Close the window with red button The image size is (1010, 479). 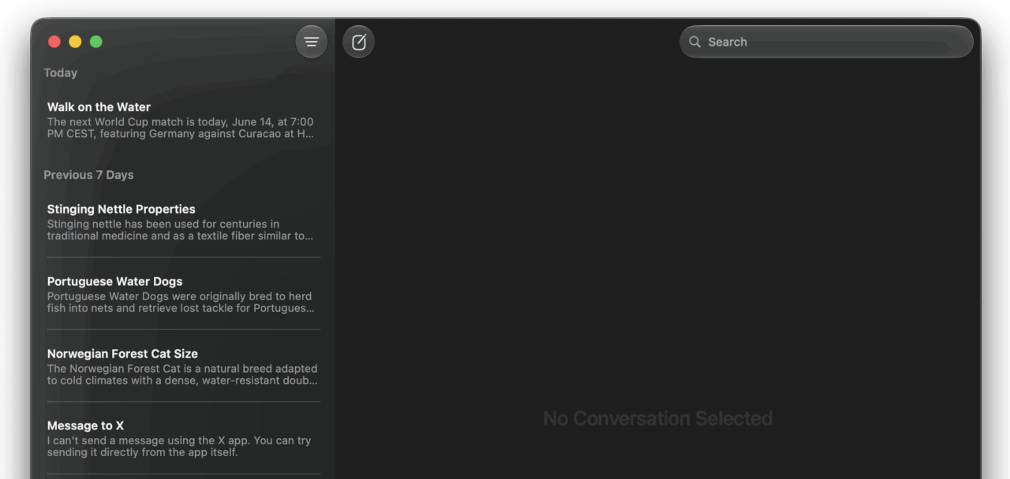[x=54, y=42]
